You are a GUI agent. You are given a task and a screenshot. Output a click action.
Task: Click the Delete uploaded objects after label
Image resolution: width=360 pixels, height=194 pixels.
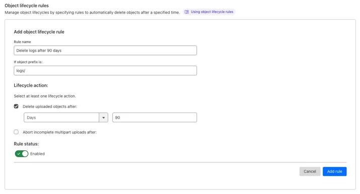pos(50,106)
